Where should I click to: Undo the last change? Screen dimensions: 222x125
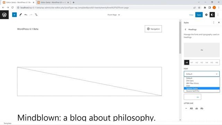click(x=26, y=15)
